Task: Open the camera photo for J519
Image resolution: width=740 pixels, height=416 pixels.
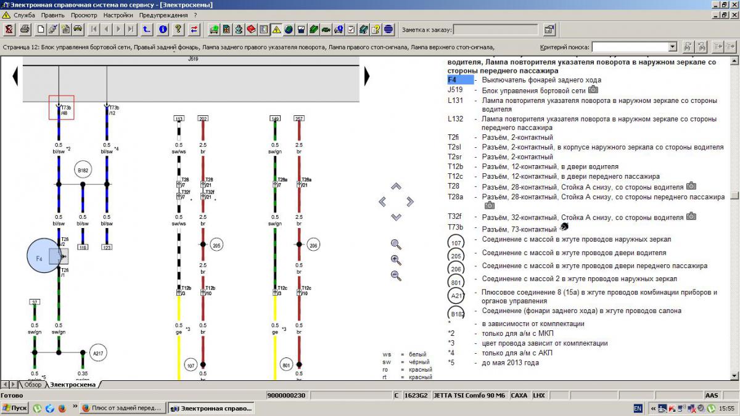Action: tap(593, 89)
